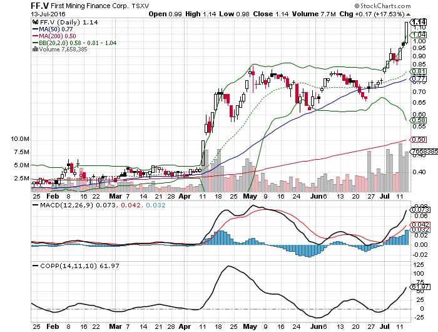
Task: Click the blue 0.77 moving average tag
Action: point(418,79)
